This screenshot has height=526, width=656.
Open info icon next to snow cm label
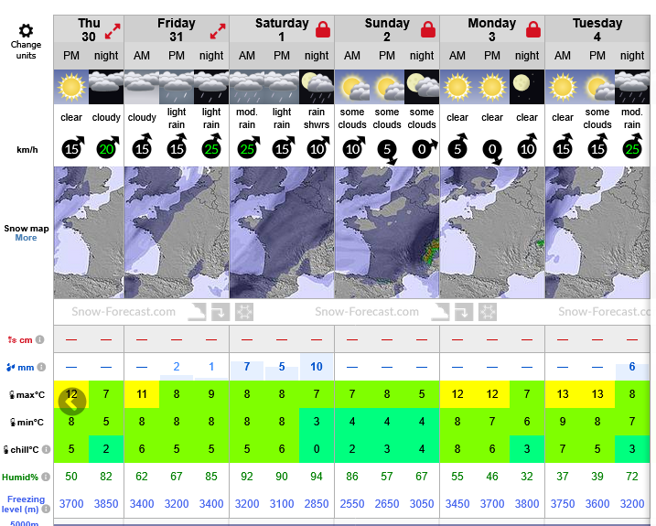(39, 339)
